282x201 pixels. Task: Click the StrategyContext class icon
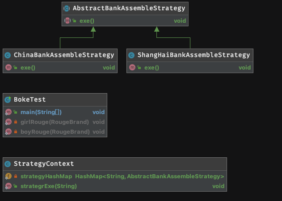(8, 164)
